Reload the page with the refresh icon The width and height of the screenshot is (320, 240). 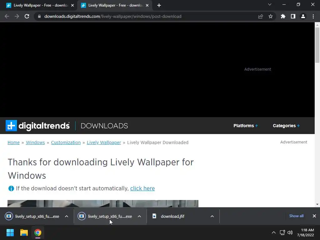coord(27,16)
